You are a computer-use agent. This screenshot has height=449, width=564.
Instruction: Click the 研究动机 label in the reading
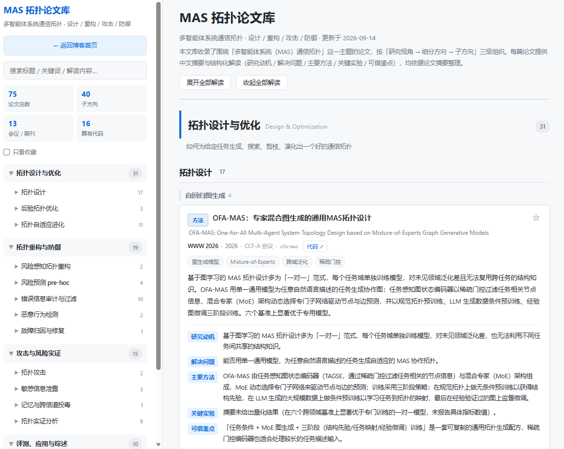coord(203,337)
